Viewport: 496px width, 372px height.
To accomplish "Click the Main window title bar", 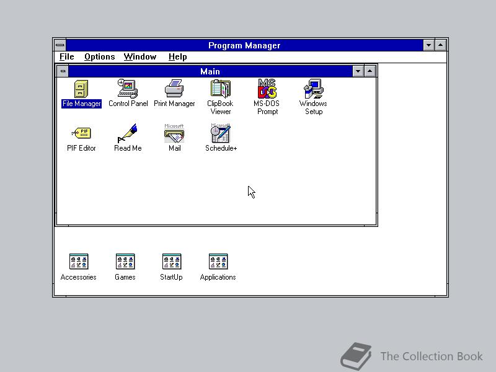I will (210, 71).
